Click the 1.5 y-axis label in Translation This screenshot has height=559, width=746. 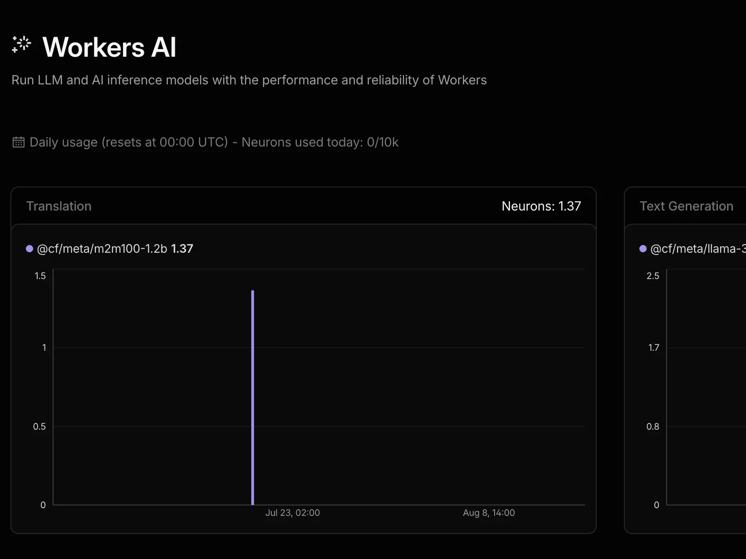coord(40,276)
